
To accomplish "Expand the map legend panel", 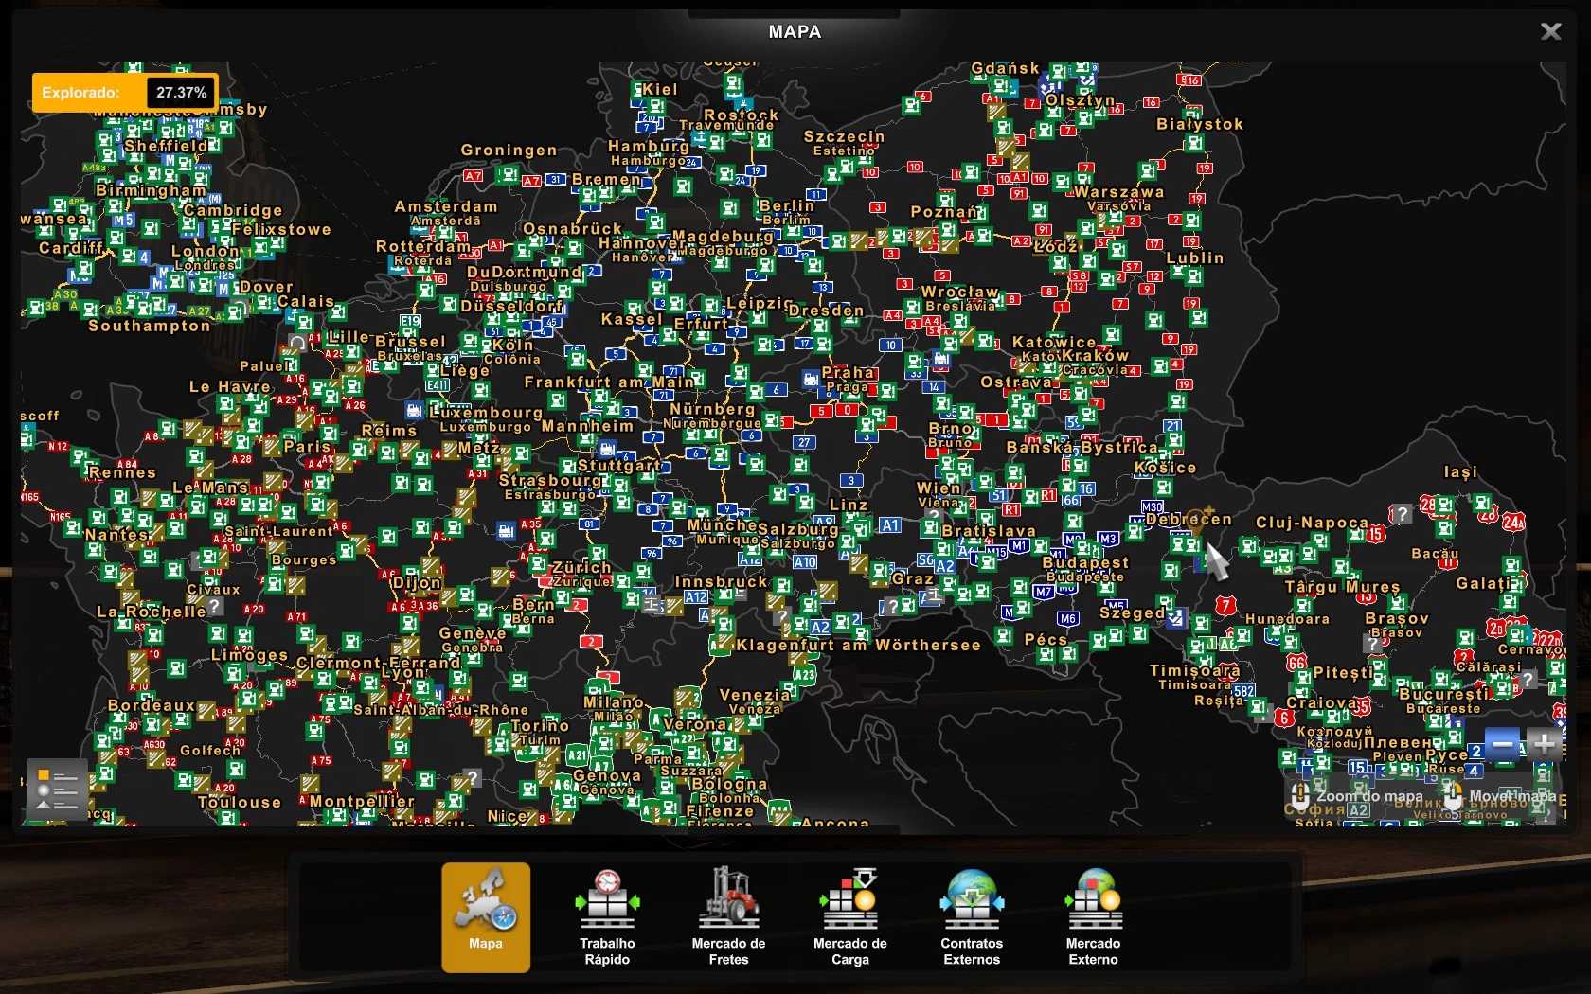I will coord(57,790).
